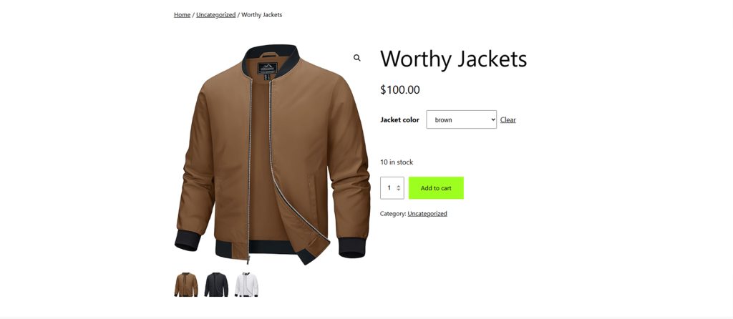Click the Category: label text
Screen dimensions: 733x319
pyautogui.click(x=393, y=213)
